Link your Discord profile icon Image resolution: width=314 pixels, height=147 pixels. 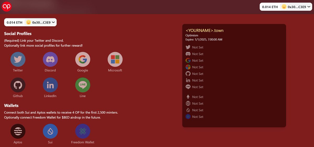pos(50,59)
